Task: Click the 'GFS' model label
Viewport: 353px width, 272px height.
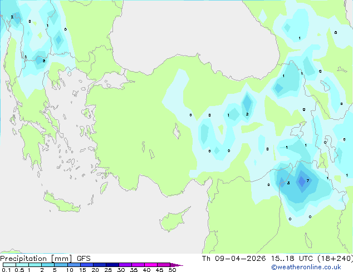Action: pyautogui.click(x=84, y=259)
